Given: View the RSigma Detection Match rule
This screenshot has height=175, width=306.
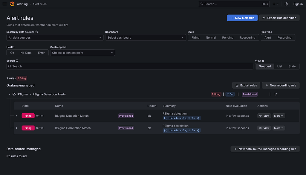Looking at the screenshot, I should pyautogui.click(x=264, y=116).
